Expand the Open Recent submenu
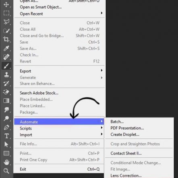Viewport: 178px width, 178px height. [x=59, y=14]
